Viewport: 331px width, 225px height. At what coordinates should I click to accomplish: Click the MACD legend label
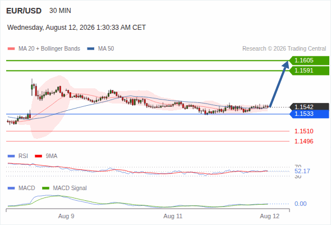tap(26, 188)
